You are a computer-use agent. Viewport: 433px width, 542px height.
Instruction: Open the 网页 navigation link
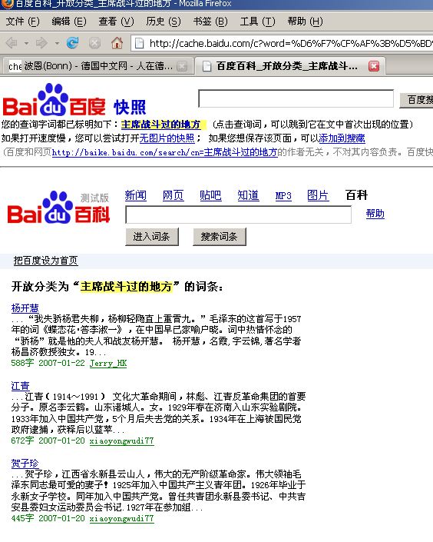[173, 195]
